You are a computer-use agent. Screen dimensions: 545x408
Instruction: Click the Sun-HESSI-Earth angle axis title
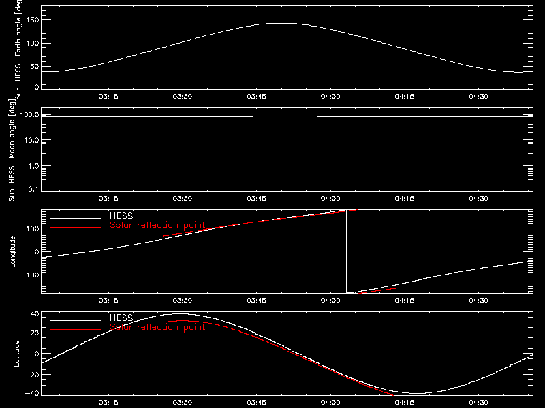tap(18, 50)
